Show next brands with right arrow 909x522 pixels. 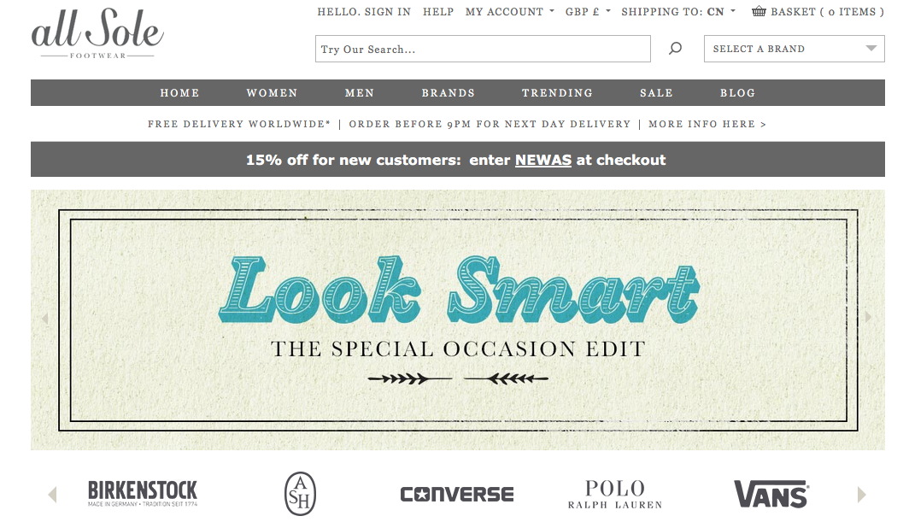(861, 494)
